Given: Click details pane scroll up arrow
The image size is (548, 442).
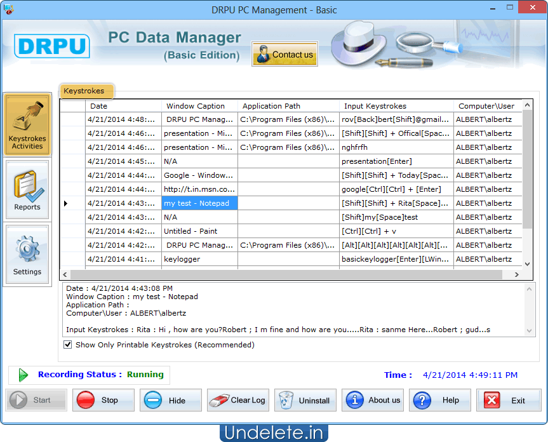Looking at the screenshot, I should (529, 289).
